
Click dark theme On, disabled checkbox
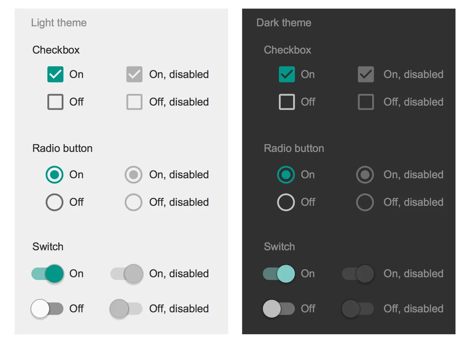click(366, 74)
